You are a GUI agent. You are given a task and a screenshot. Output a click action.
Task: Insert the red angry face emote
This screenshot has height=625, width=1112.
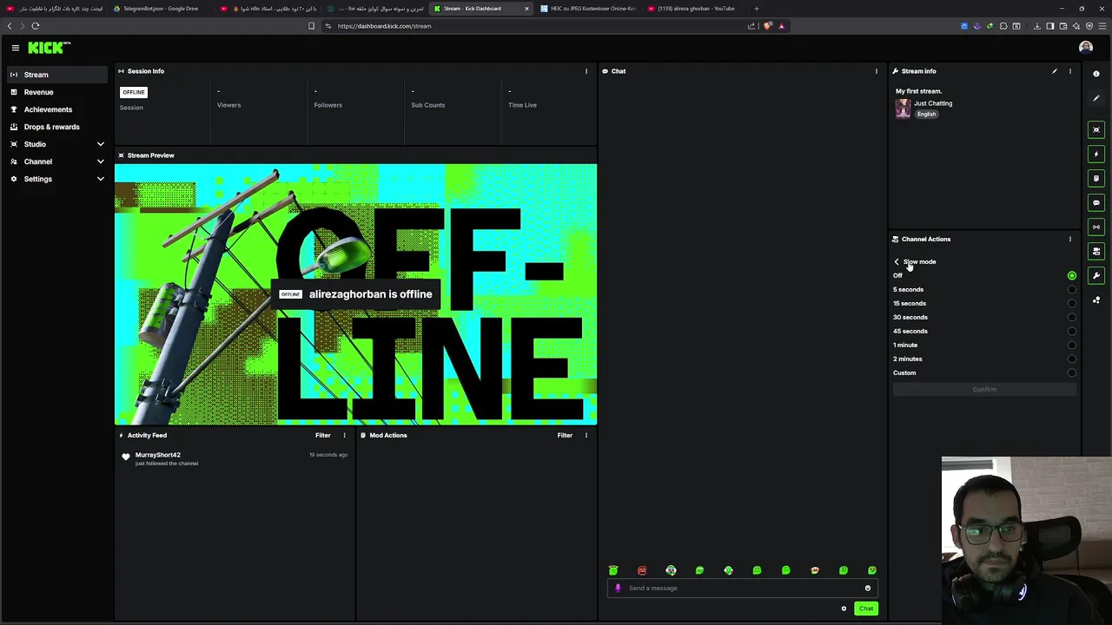pyautogui.click(x=642, y=570)
